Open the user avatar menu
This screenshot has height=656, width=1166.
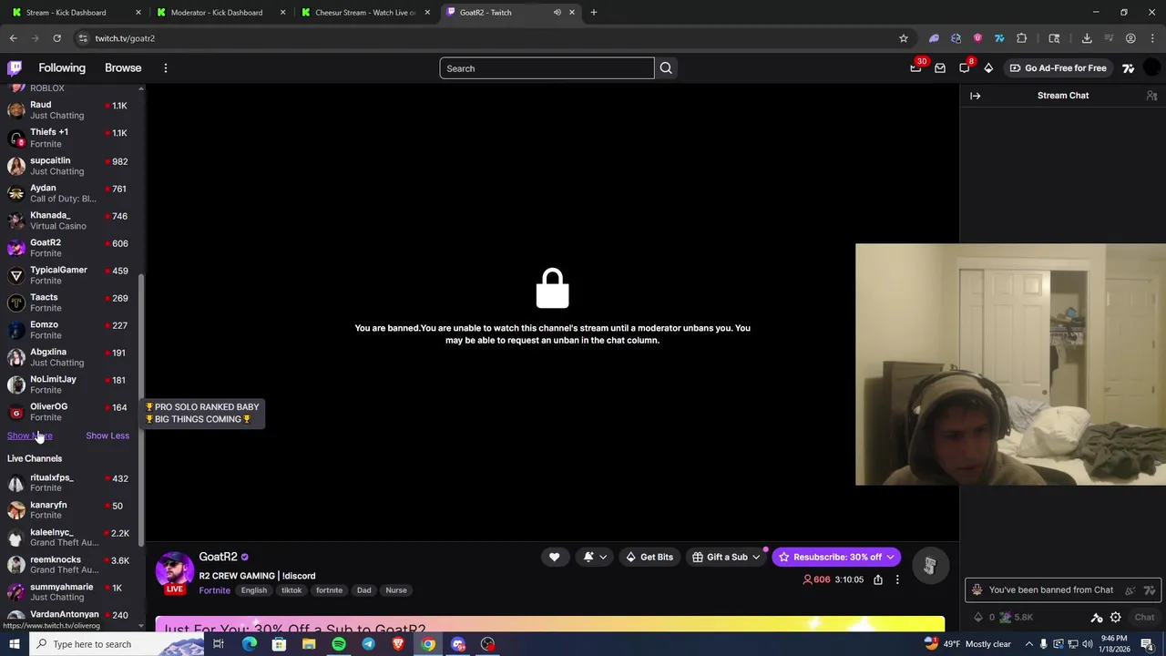click(1152, 68)
